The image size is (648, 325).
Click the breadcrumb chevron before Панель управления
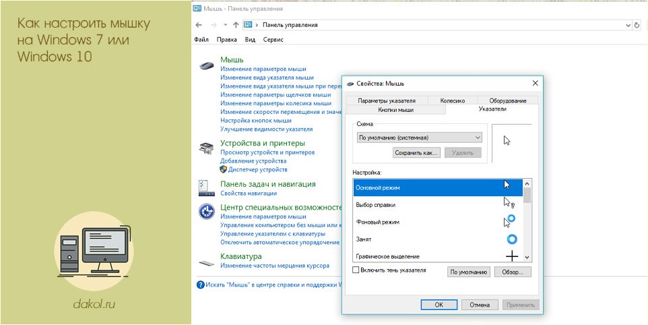coord(257,25)
